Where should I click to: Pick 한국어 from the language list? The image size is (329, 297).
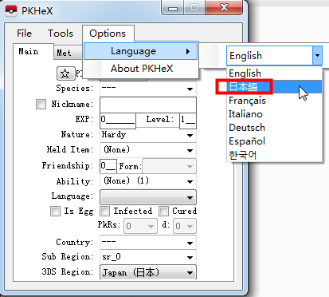[275, 155]
